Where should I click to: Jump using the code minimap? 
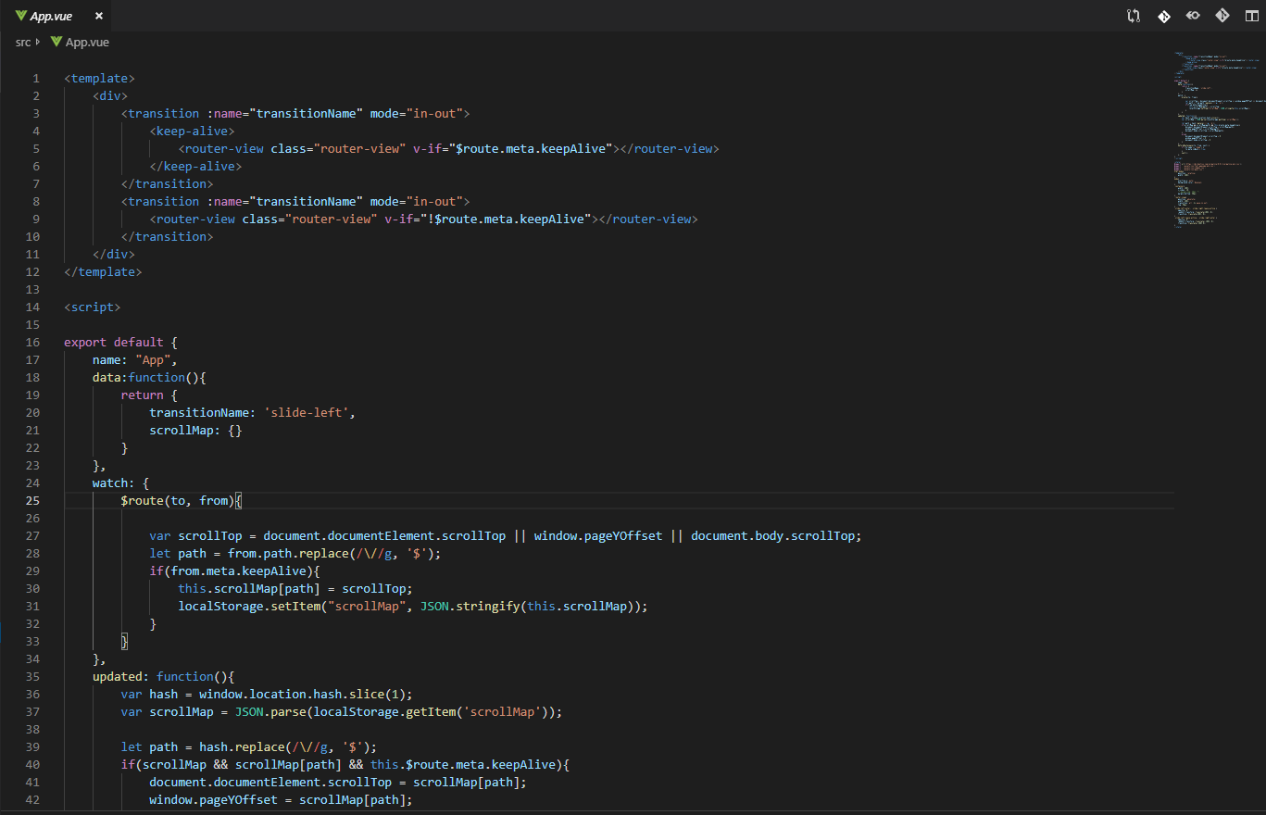coord(1218,139)
